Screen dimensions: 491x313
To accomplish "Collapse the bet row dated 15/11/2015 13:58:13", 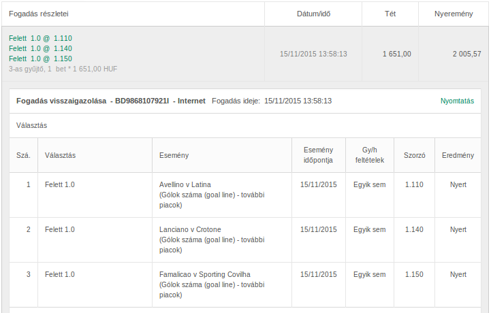I will coord(245,54).
